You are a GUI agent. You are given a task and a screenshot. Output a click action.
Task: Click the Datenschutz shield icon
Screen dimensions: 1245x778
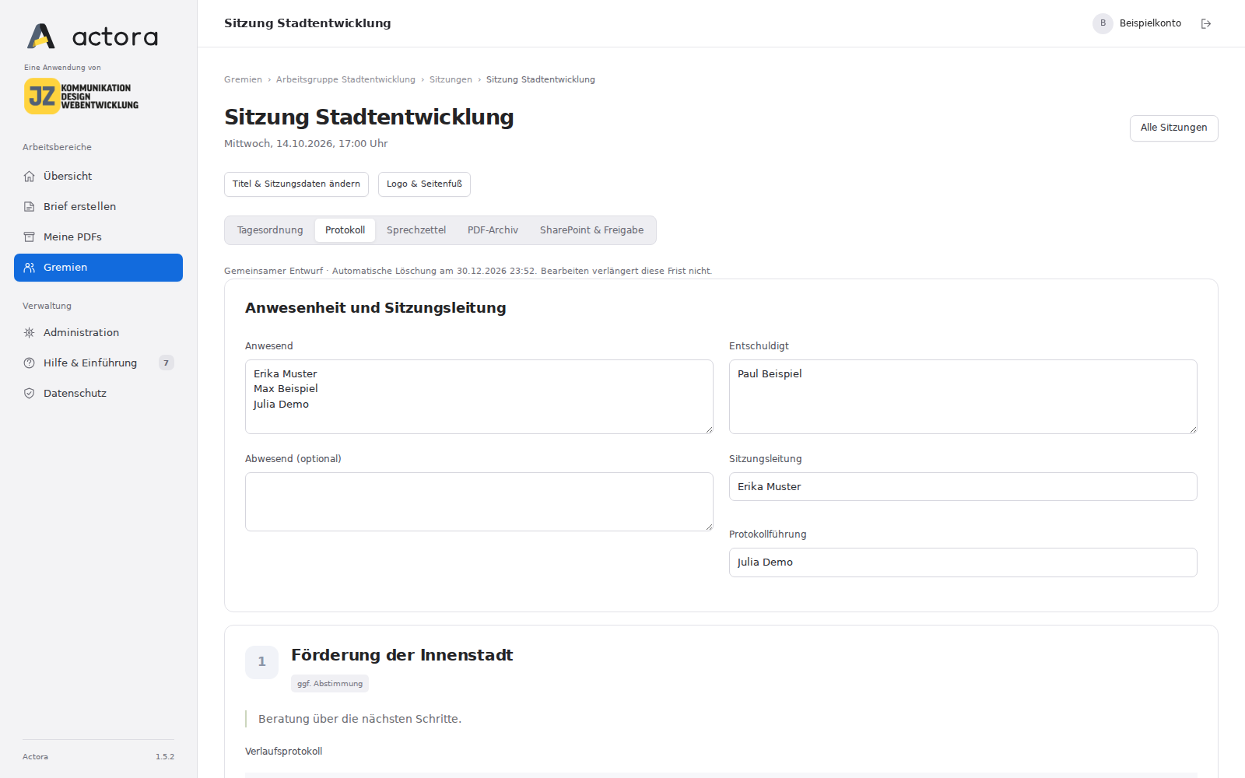click(30, 394)
